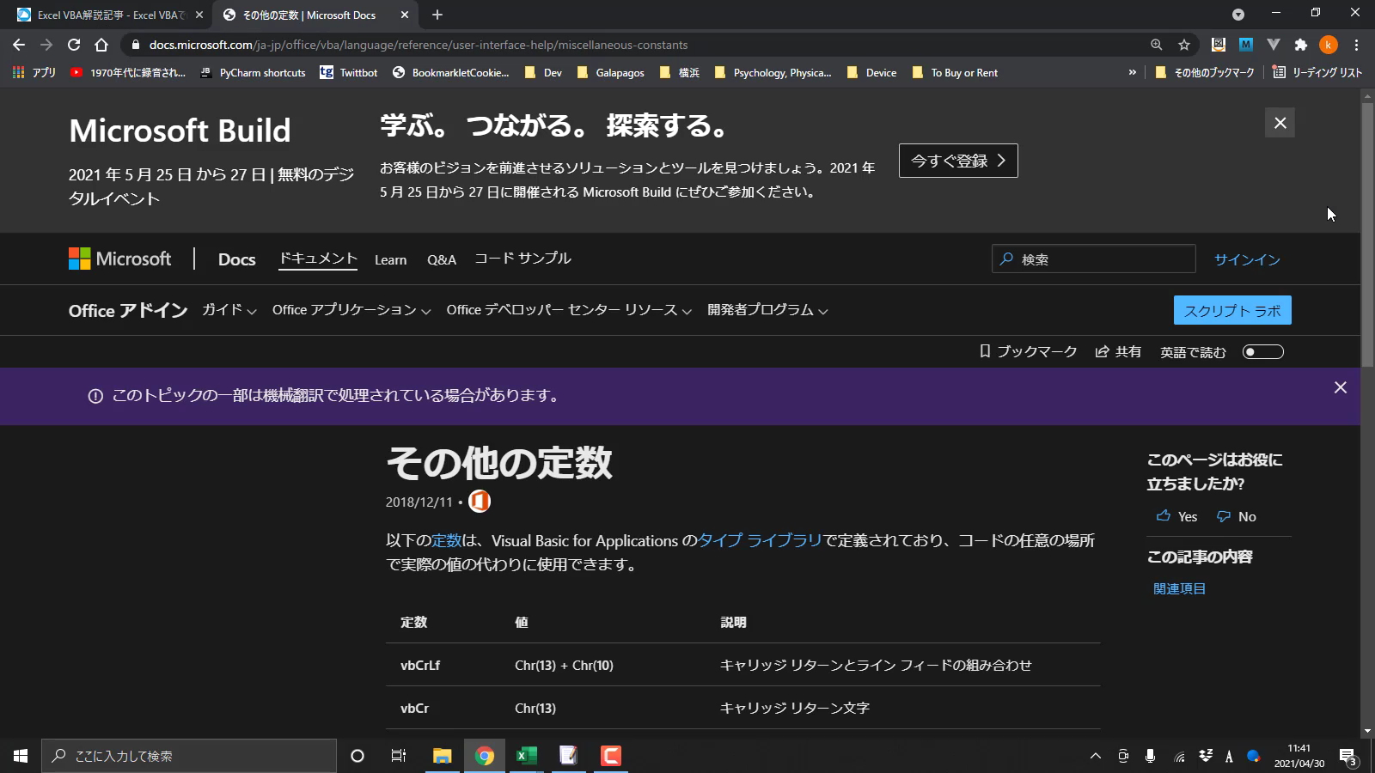
Task: Click the browser reload page icon
Action: click(x=74, y=45)
